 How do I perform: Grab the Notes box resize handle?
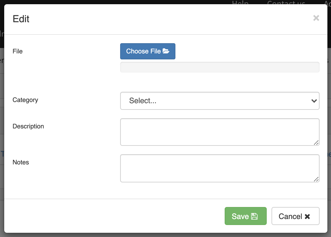(316, 179)
